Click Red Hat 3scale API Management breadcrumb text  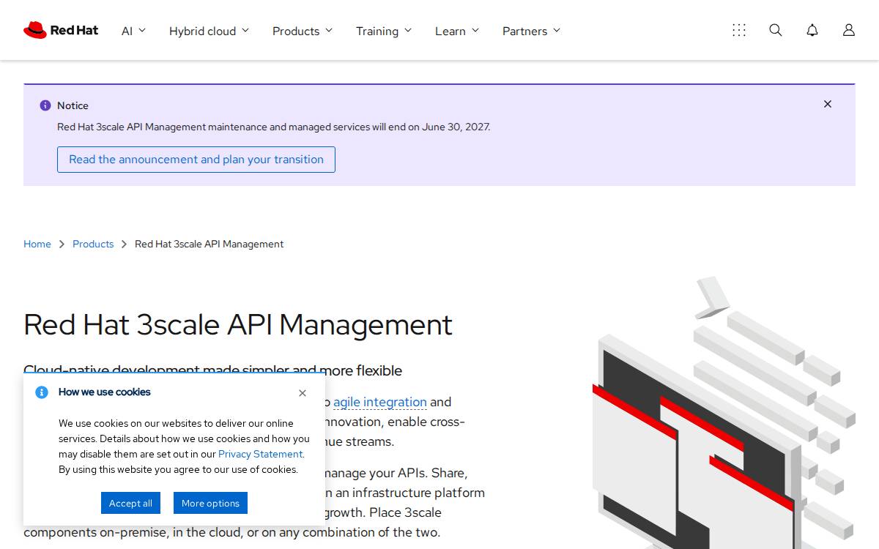(209, 244)
